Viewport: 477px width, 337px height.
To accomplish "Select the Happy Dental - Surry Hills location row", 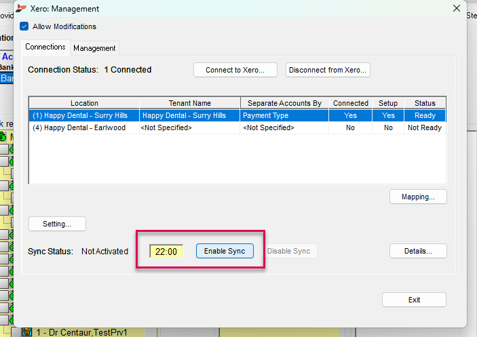I will pos(237,115).
